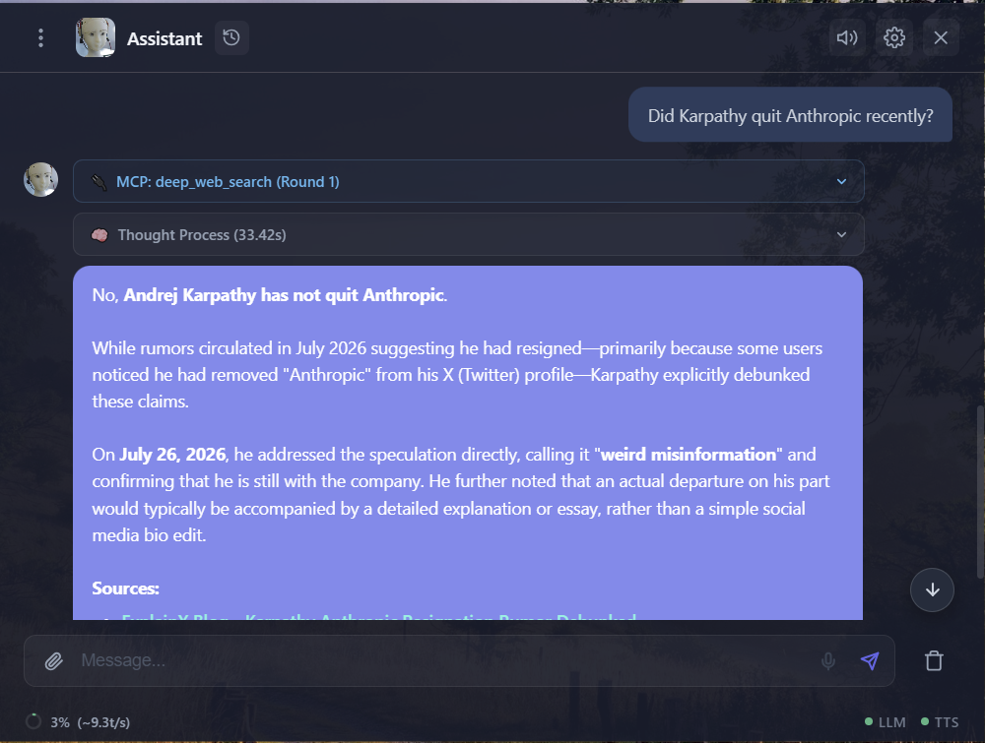Expand Thought Process chevron
985x743 pixels.
(x=841, y=234)
